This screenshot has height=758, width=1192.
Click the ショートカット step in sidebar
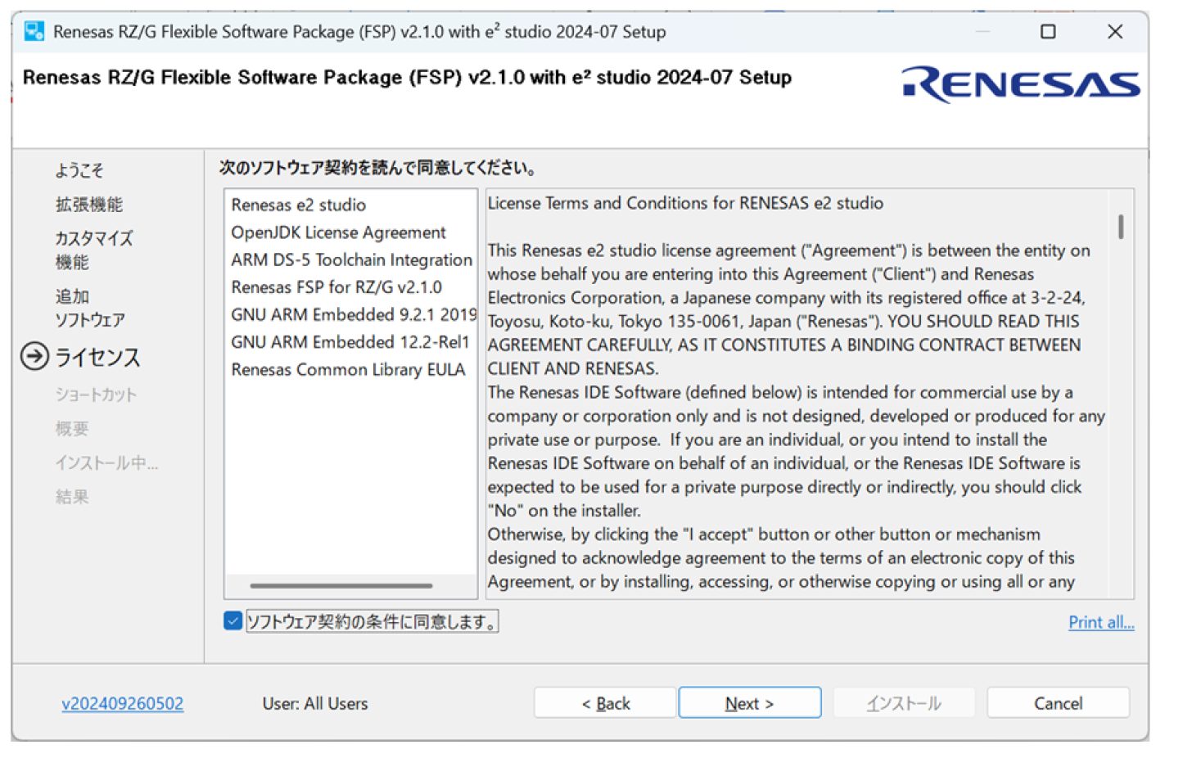click(x=96, y=395)
